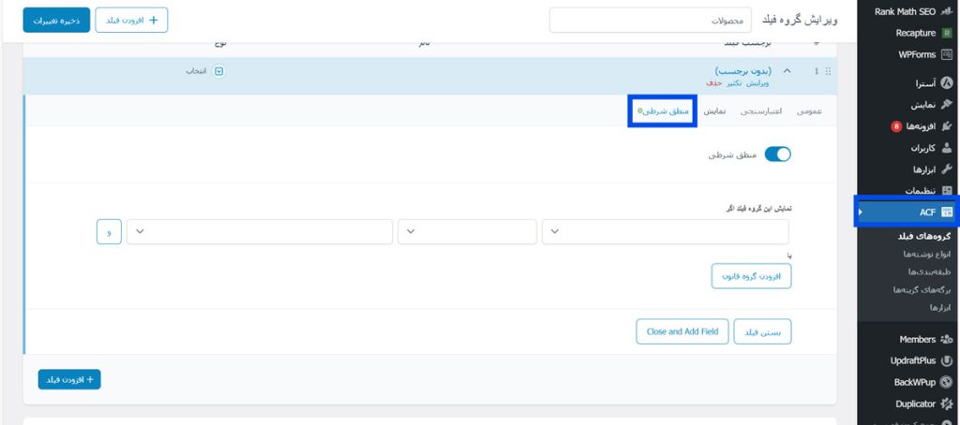Switch to the Validation (اعتبارسنجی) tab

760,111
